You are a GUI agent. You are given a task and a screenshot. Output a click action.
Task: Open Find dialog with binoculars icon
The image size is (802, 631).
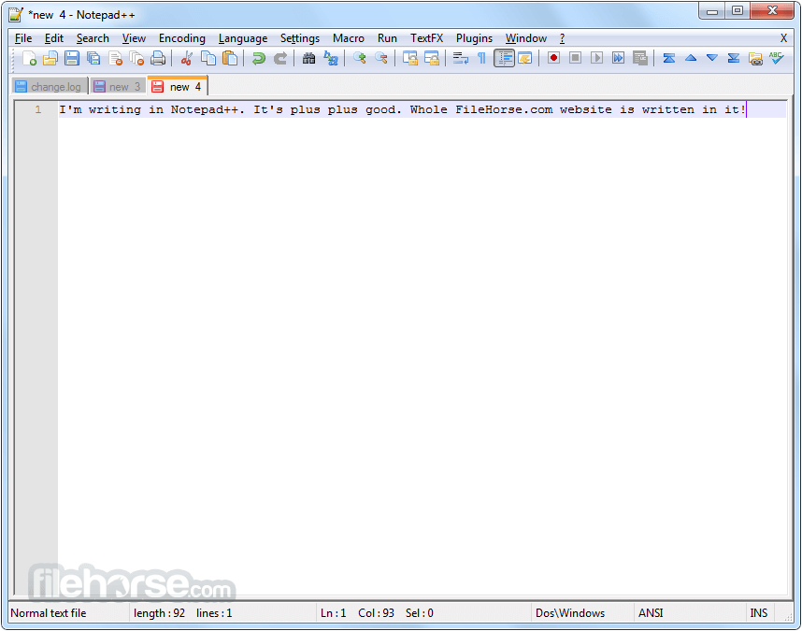pos(309,58)
